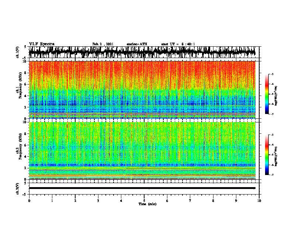Select the 'Feb. 2, 2021' date text

[x=103, y=44]
